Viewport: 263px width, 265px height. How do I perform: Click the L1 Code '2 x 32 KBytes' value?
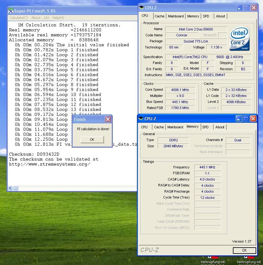click(236, 96)
